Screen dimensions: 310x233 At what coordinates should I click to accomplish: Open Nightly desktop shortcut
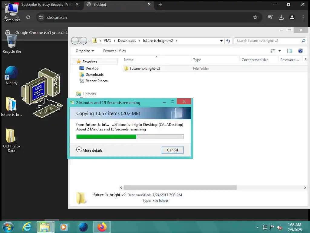(12, 76)
